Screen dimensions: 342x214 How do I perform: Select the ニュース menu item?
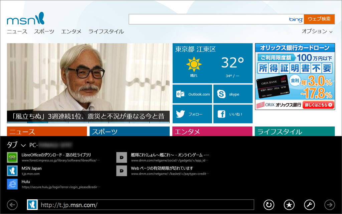(17, 31)
